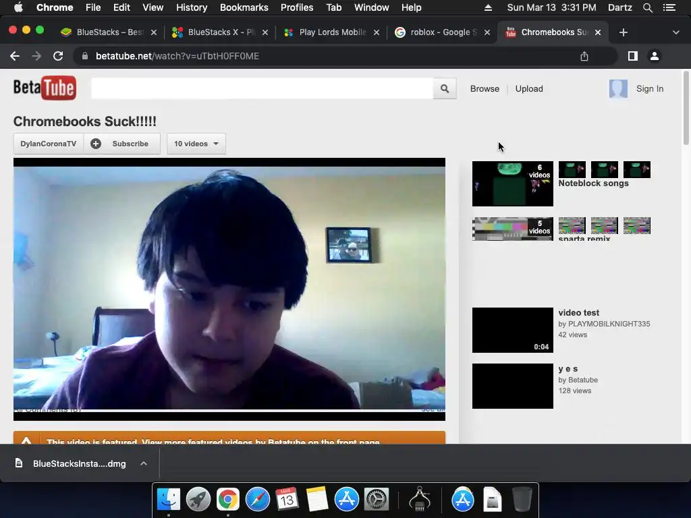
Task: Open the File menu
Action: (x=93, y=7)
